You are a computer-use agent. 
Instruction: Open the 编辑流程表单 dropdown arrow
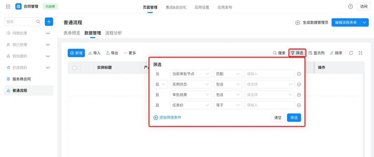point(364,23)
